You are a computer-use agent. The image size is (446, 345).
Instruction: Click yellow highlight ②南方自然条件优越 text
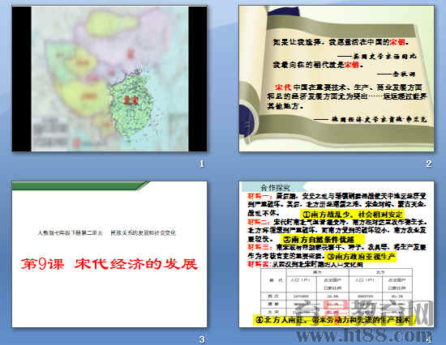(323, 239)
